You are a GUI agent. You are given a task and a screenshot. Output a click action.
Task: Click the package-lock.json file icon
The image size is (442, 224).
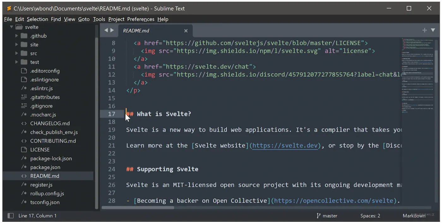(x=24, y=158)
